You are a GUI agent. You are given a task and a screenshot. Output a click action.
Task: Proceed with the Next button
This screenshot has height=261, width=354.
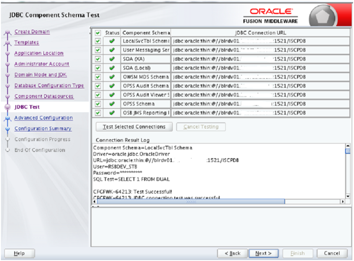[264, 253]
